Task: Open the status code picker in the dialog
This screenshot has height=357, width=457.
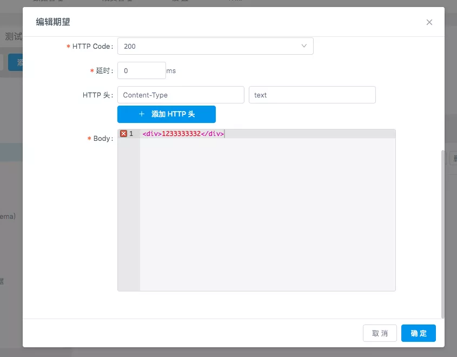Action: [215, 46]
